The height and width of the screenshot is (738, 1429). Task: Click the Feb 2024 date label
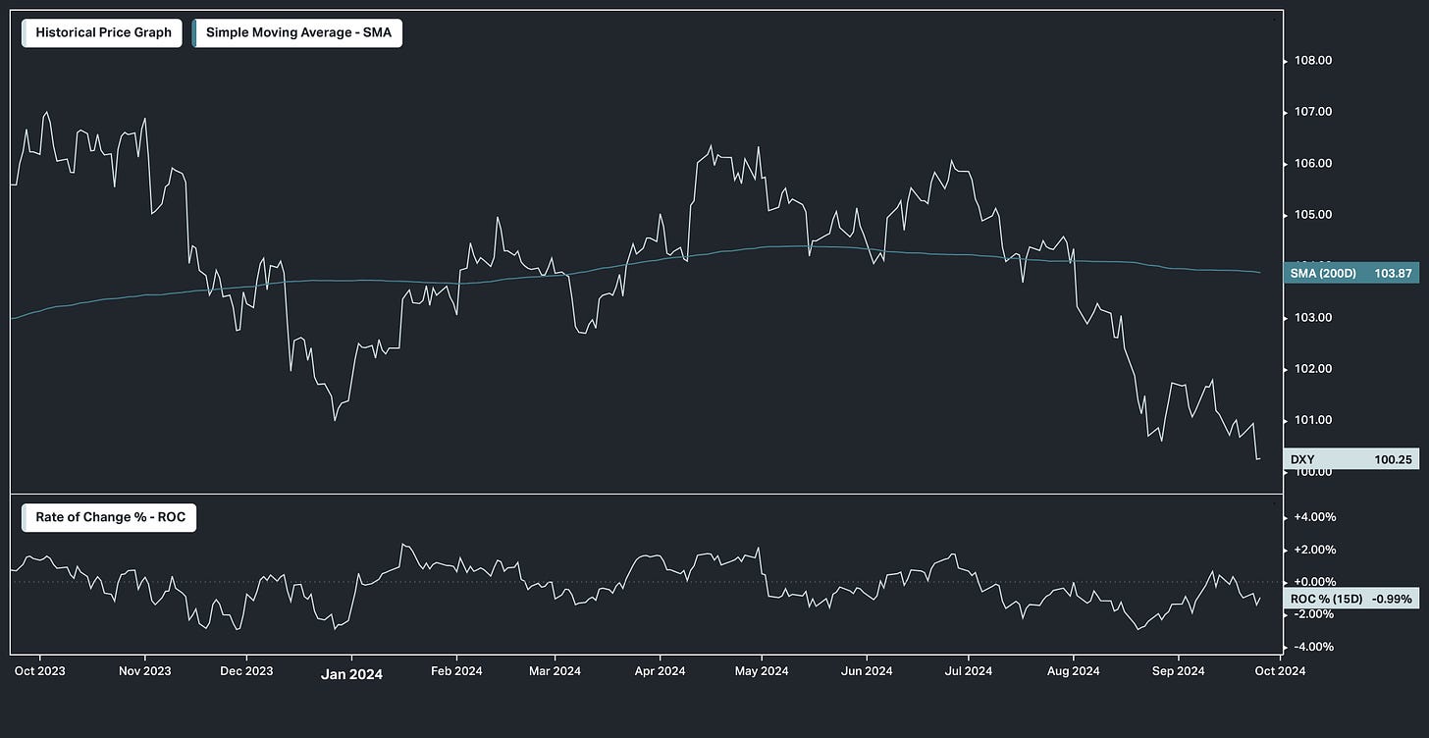(x=455, y=671)
